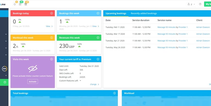Screen dimensions: 211x106
Task: Click the Workload chart panel header
Action: [166, 93]
